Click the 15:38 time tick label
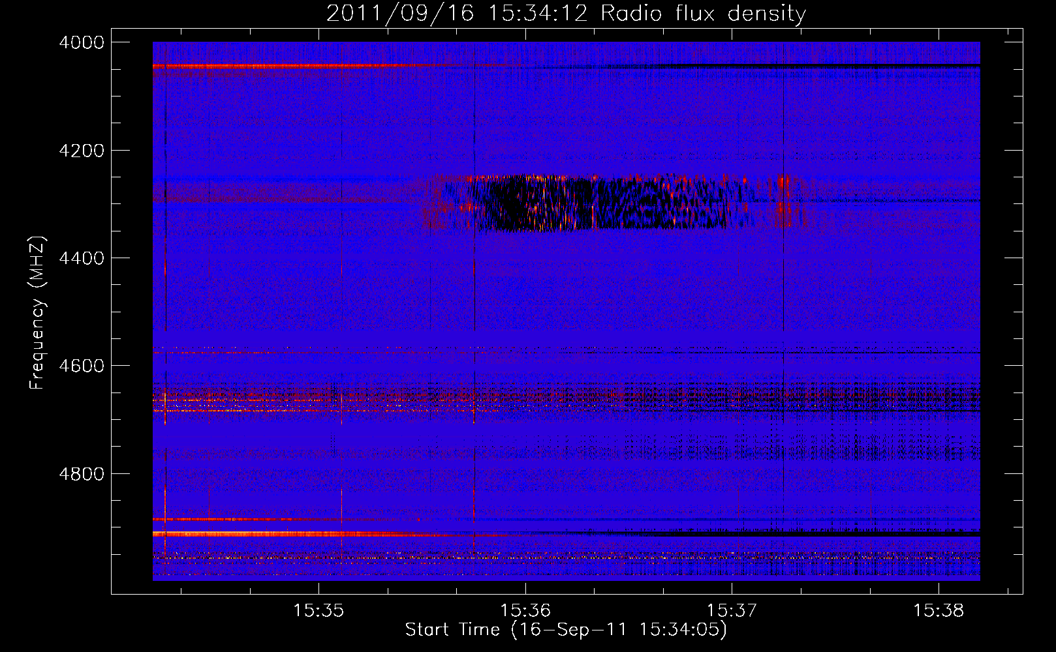This screenshot has height=652, width=1056. (x=939, y=611)
